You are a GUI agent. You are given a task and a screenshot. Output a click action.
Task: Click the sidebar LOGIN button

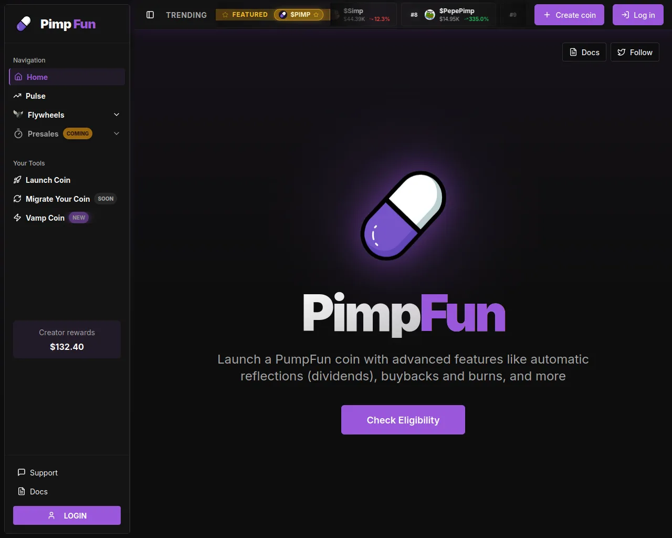pyautogui.click(x=67, y=515)
